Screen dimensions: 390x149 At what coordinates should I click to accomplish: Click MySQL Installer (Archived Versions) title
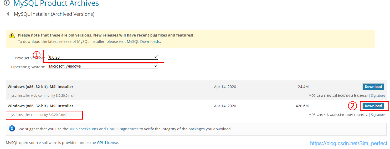pos(54,14)
